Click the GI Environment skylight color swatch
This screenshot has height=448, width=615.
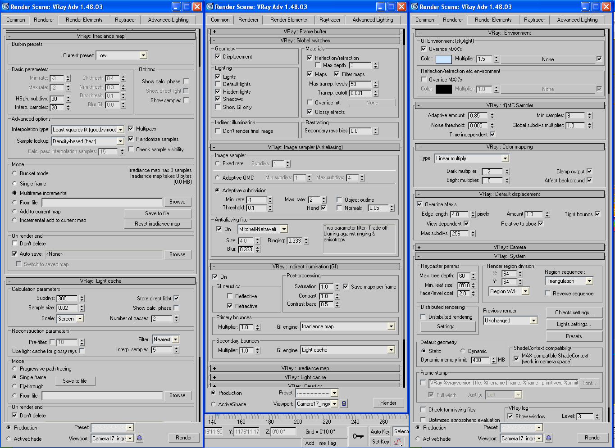pos(443,59)
